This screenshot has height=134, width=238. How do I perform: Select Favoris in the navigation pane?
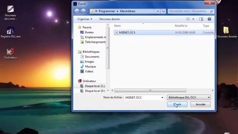pos(87,27)
